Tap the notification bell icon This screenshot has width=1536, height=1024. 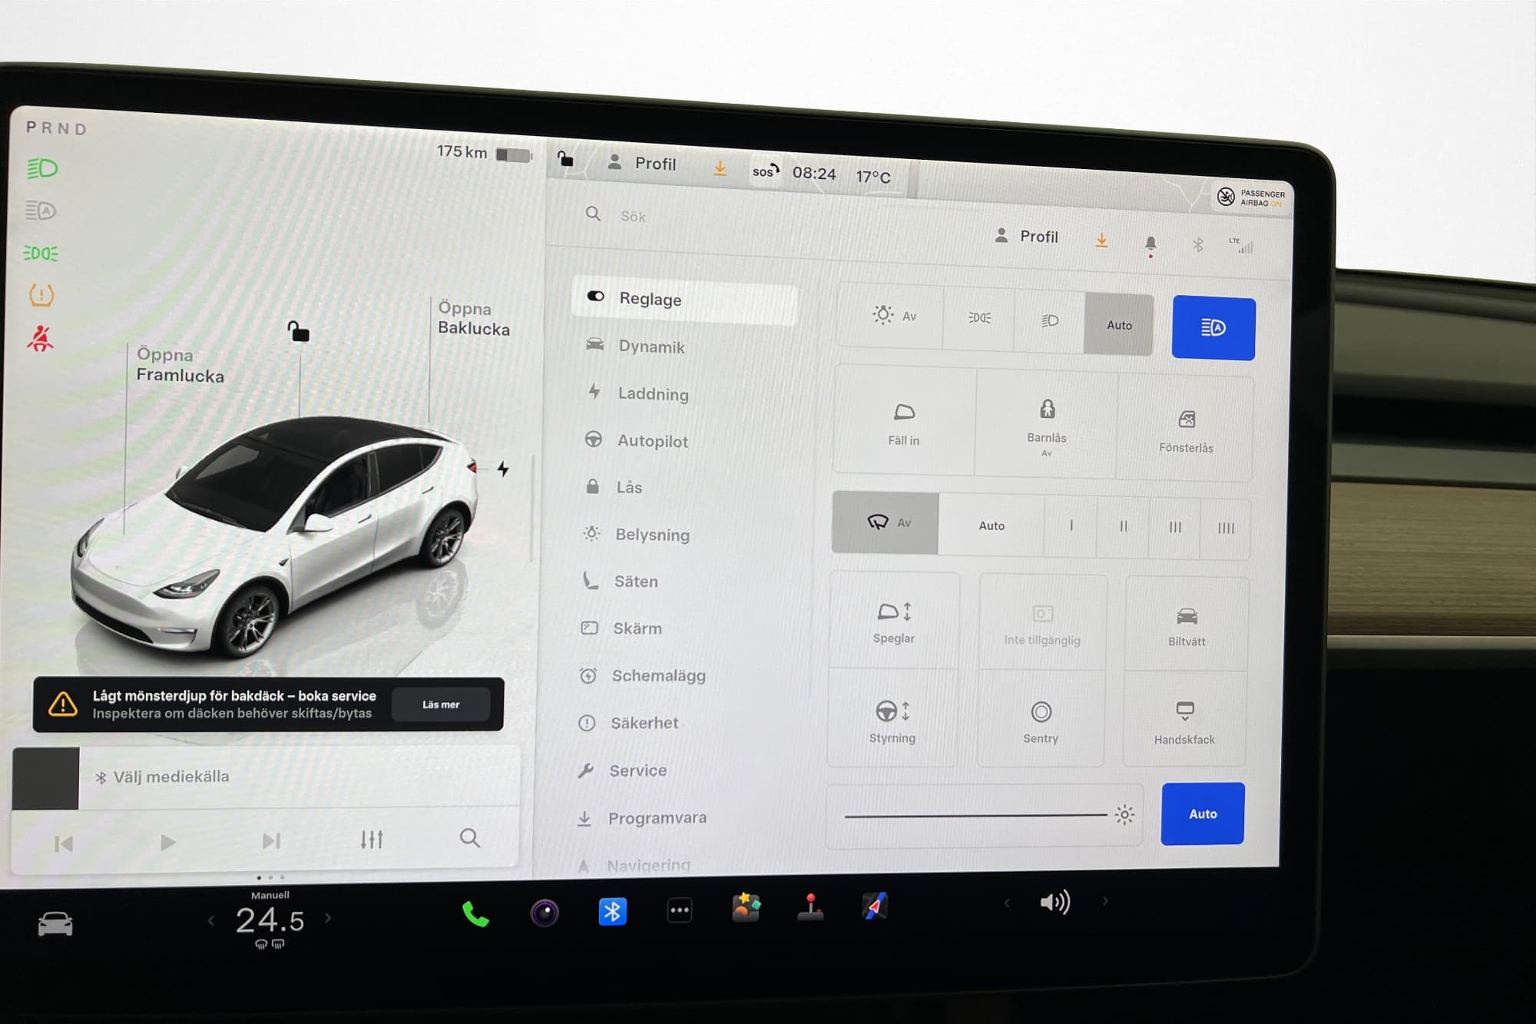(1150, 244)
